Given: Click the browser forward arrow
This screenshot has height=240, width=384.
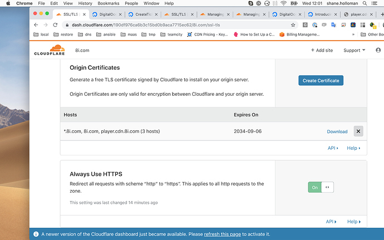Looking at the screenshot, I should click(x=46, y=25).
